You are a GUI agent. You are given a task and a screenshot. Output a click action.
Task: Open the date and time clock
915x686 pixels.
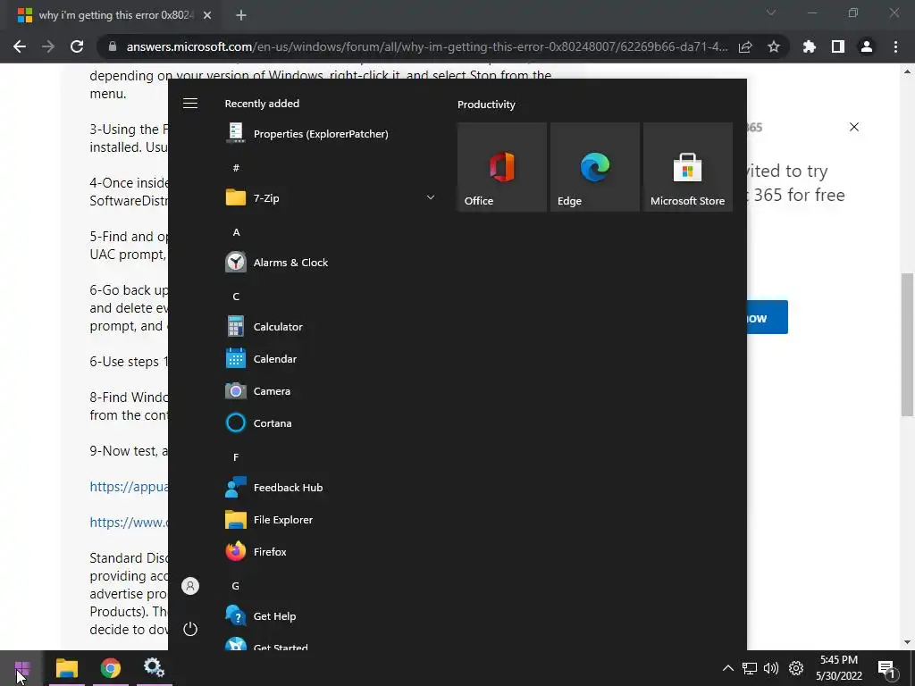[838, 668]
